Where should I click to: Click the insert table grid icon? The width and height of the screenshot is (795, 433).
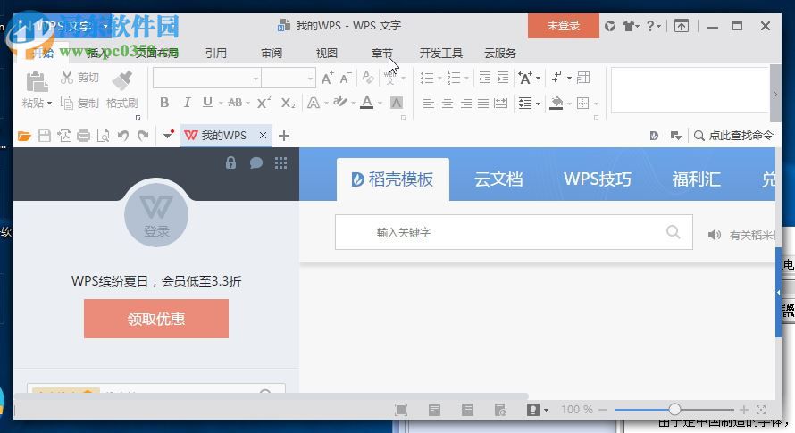pyautogui.click(x=583, y=78)
